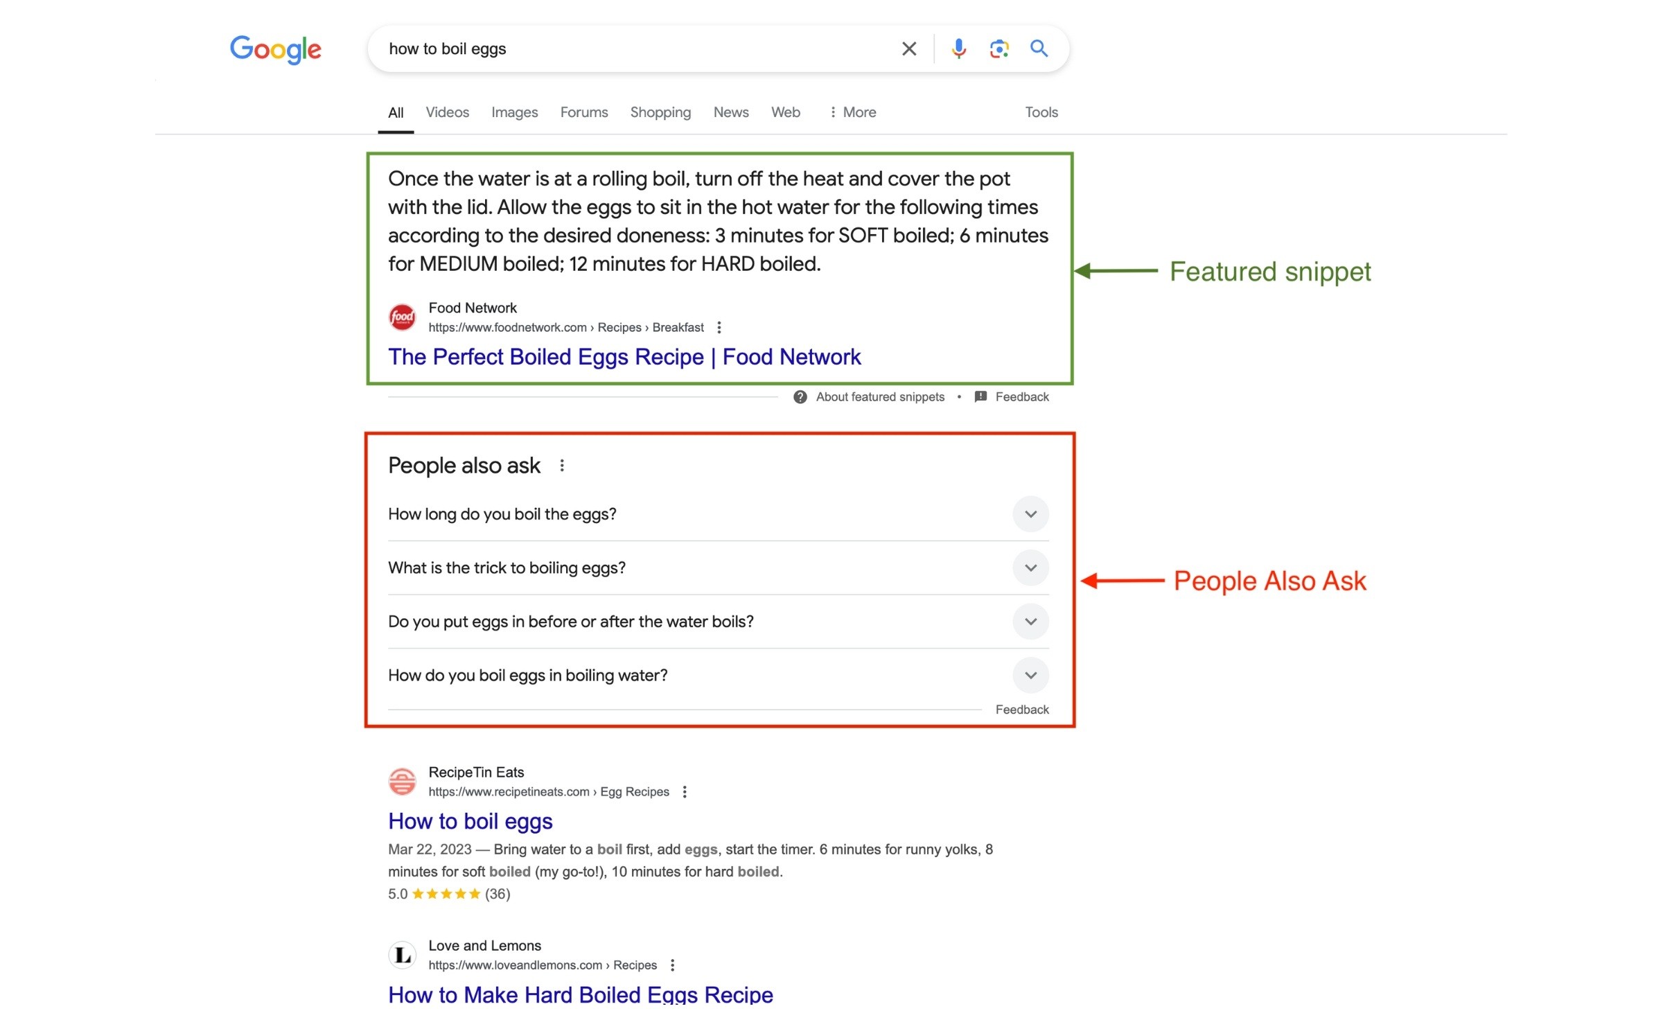Image resolution: width=1663 pixels, height=1020 pixels.
Task: Open 'How to Make Hard Boiled Eggs Recipe' link
Action: coord(580,994)
